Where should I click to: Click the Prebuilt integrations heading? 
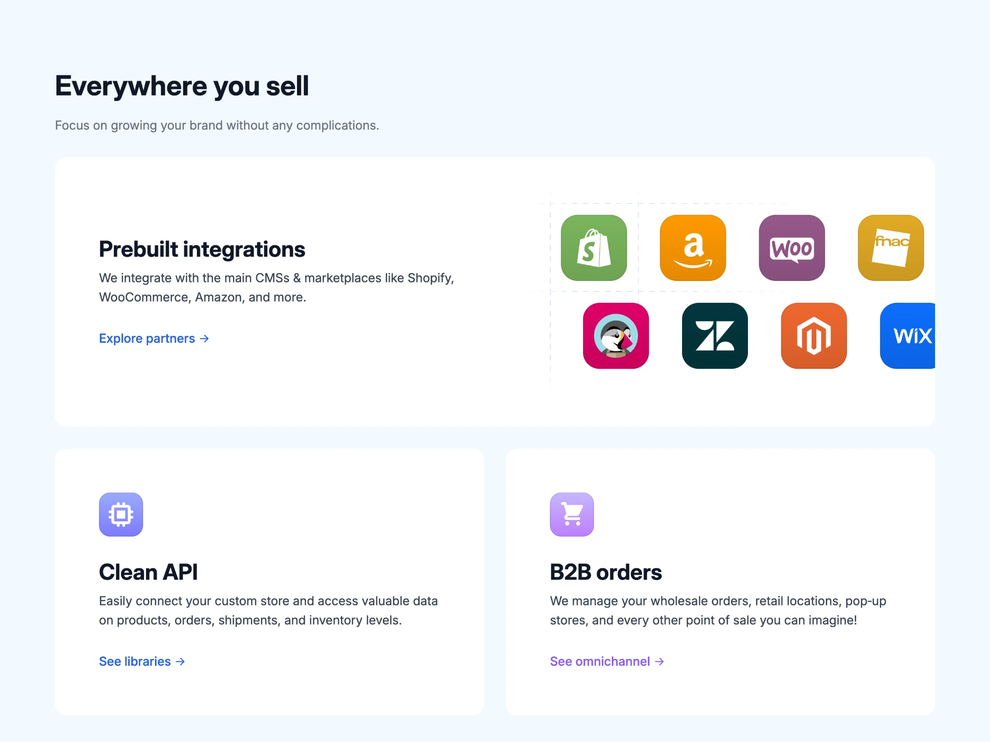[x=202, y=249]
